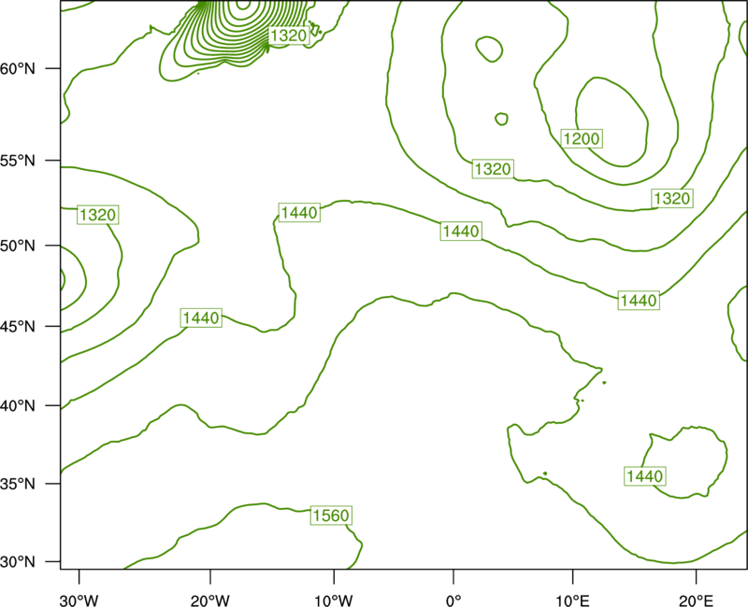Screen dimensions: 748x607
Task: Click the 55°N latitude axis label
Action: (18, 161)
